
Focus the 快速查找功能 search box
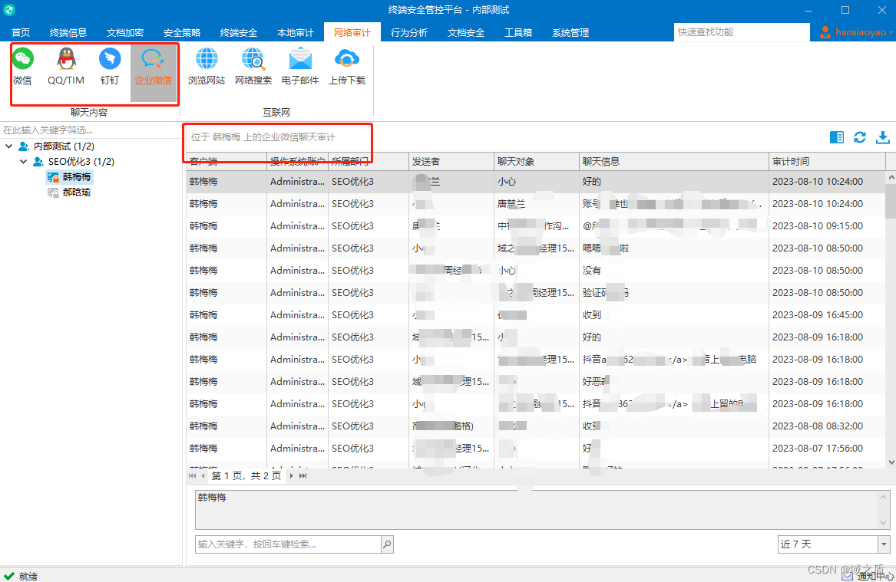point(742,32)
